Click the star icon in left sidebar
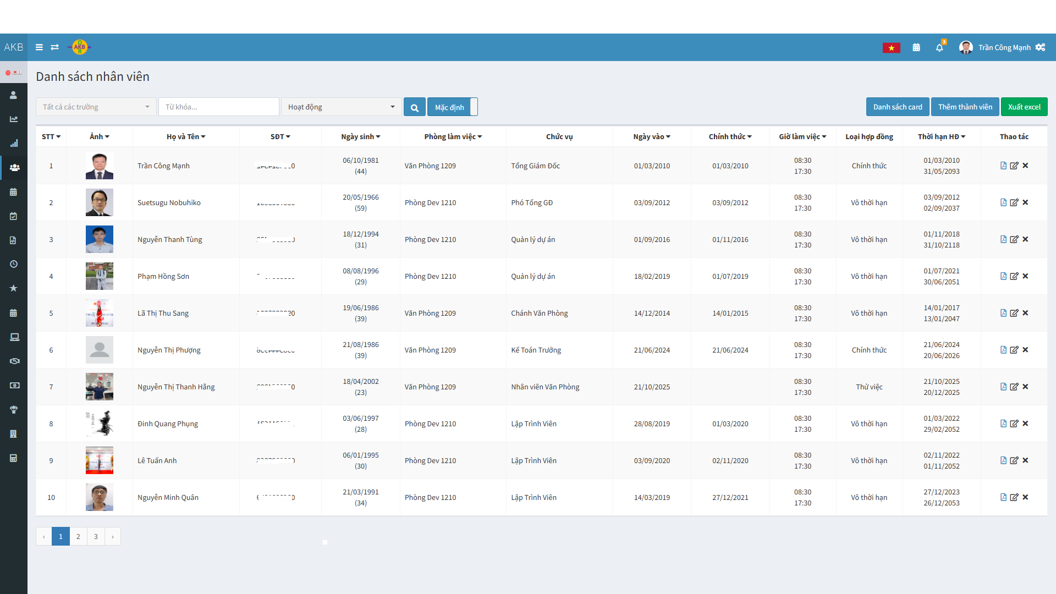 14,288
